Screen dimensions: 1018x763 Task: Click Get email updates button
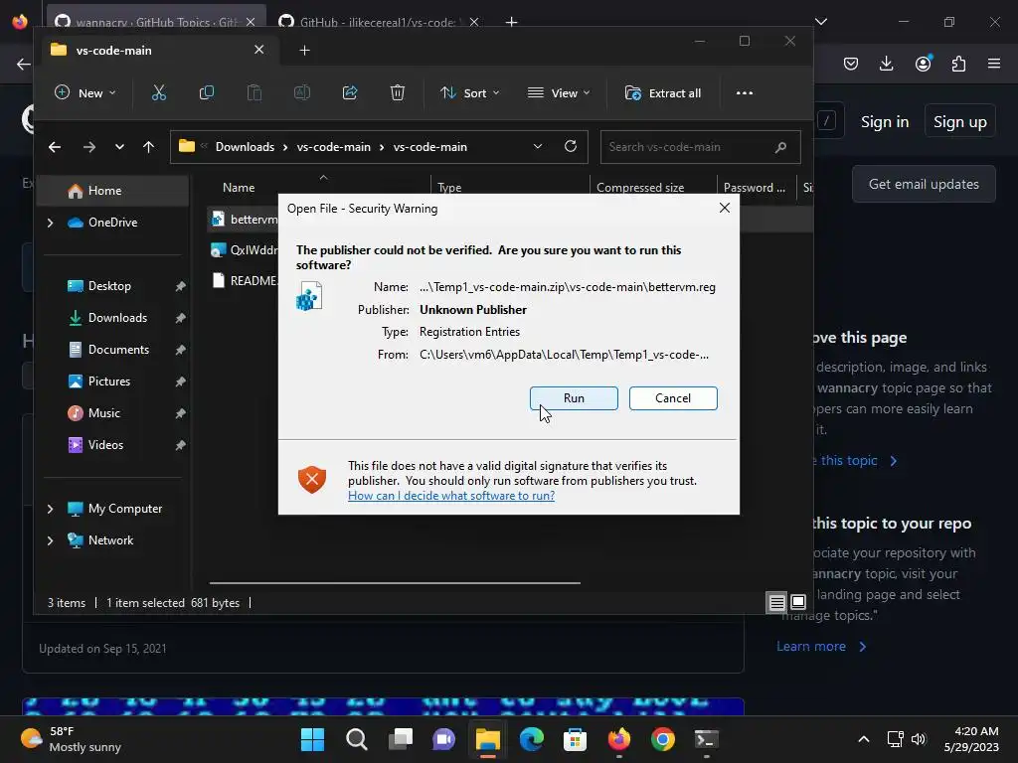[x=924, y=184]
